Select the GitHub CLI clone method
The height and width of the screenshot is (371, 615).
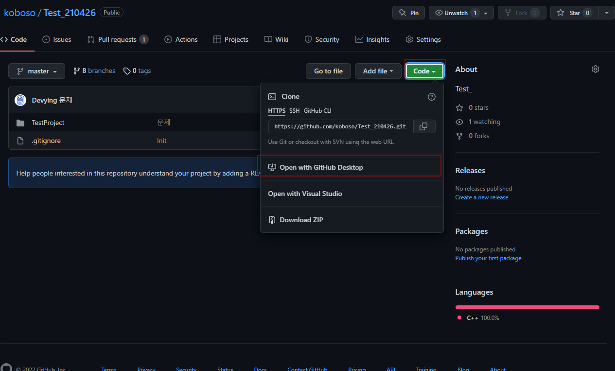(x=317, y=111)
